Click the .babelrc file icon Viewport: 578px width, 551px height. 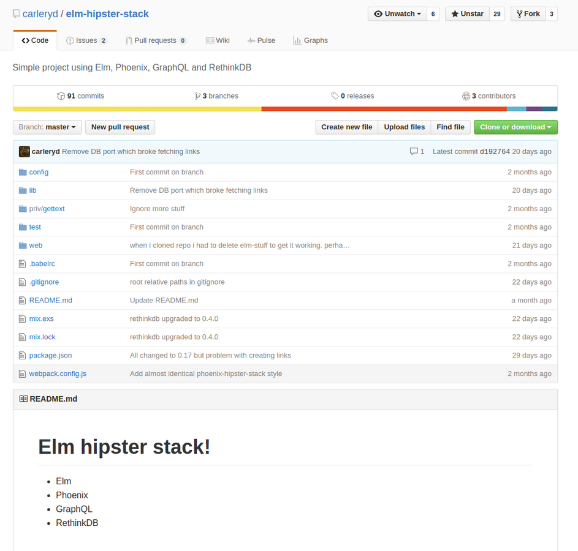pos(23,264)
